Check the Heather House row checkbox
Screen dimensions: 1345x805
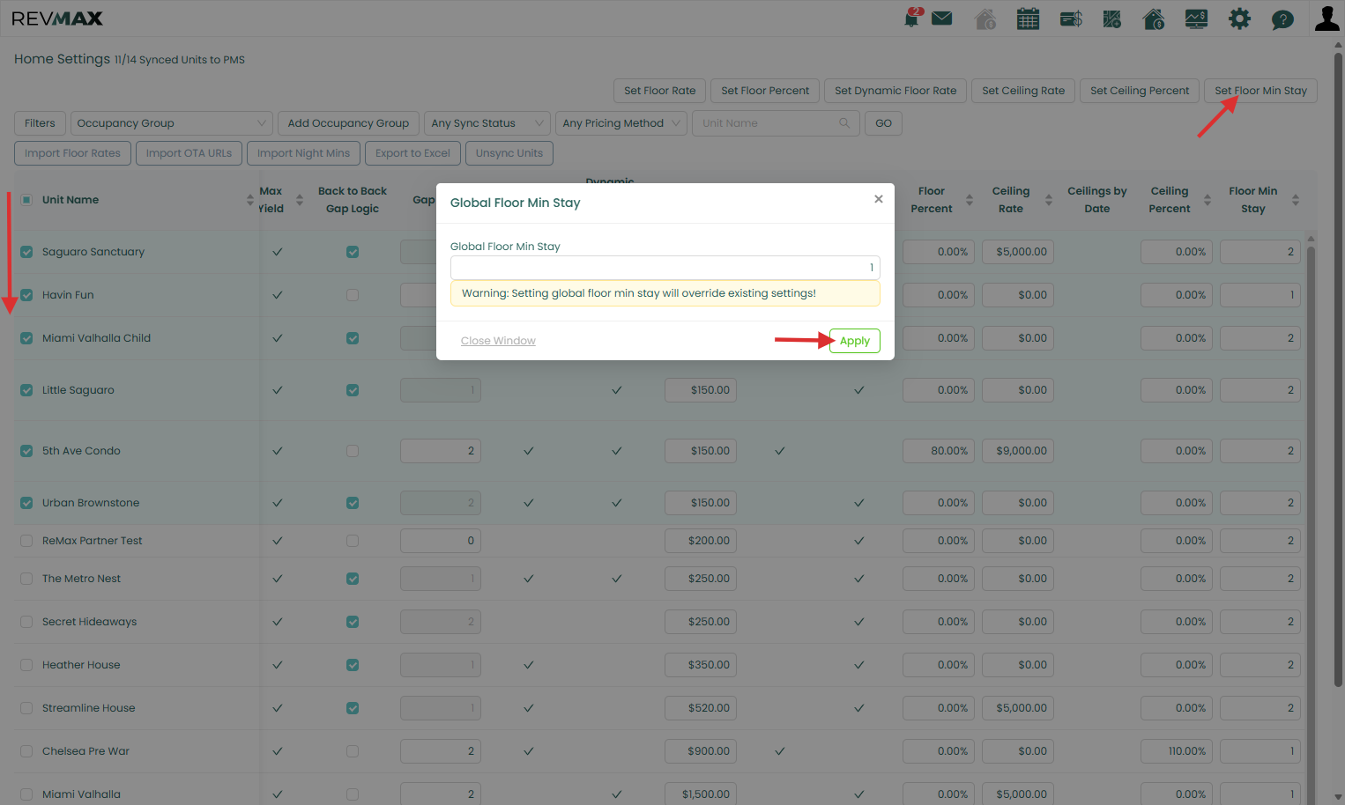pyautogui.click(x=26, y=665)
